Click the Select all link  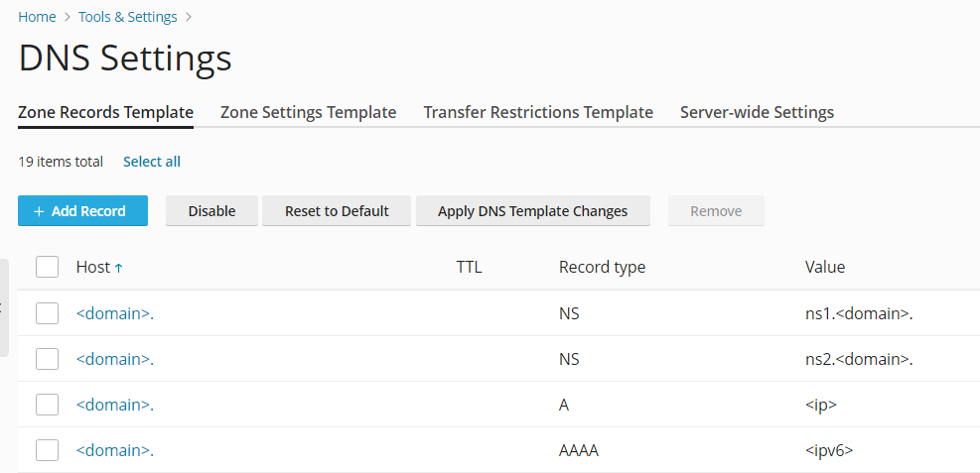[152, 162]
